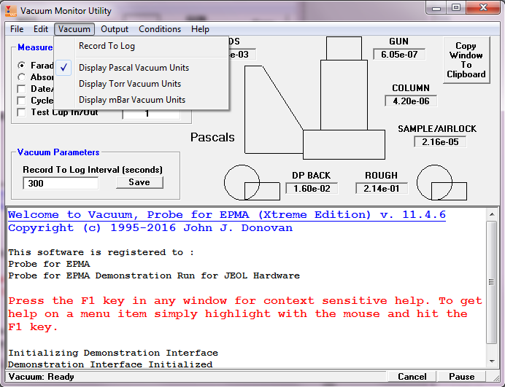Select Display mBar Vacuum Units
Screen dimensions: 505x387
pyautogui.click(x=132, y=100)
